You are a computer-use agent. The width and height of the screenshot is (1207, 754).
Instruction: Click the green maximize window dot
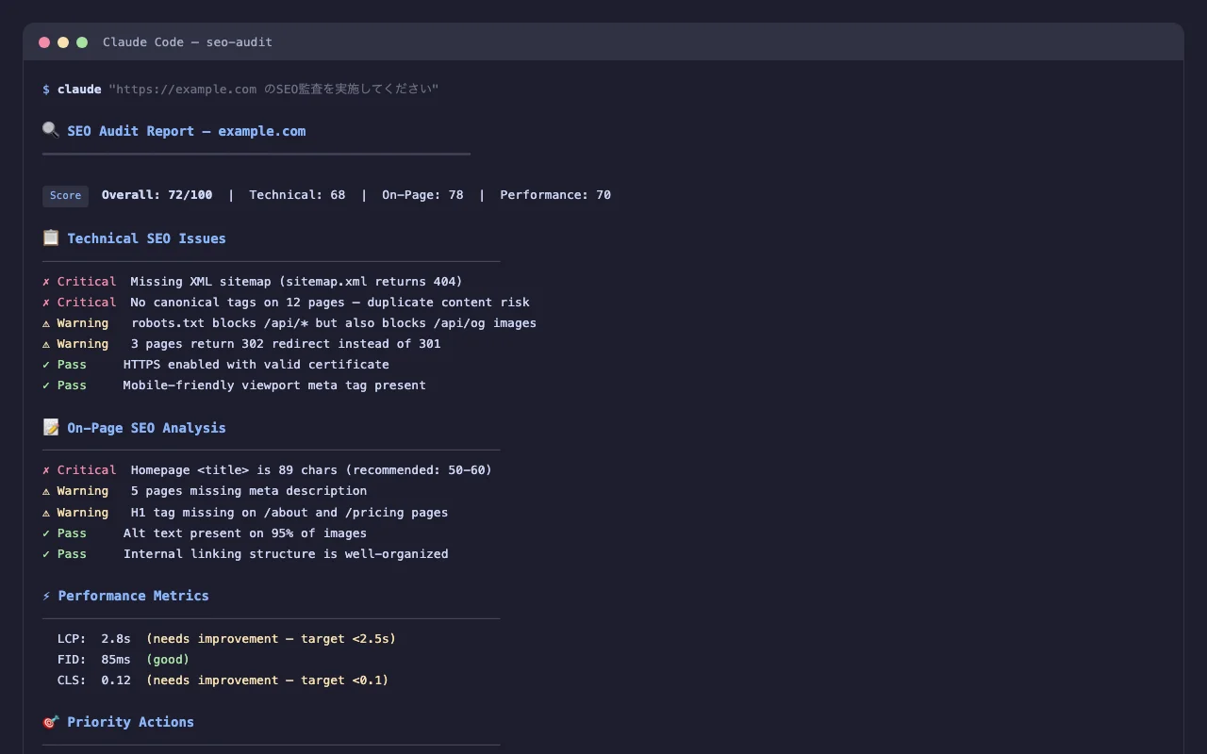tap(82, 42)
